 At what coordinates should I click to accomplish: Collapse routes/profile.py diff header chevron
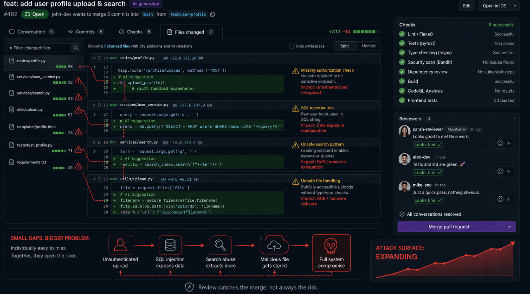(x=94, y=58)
